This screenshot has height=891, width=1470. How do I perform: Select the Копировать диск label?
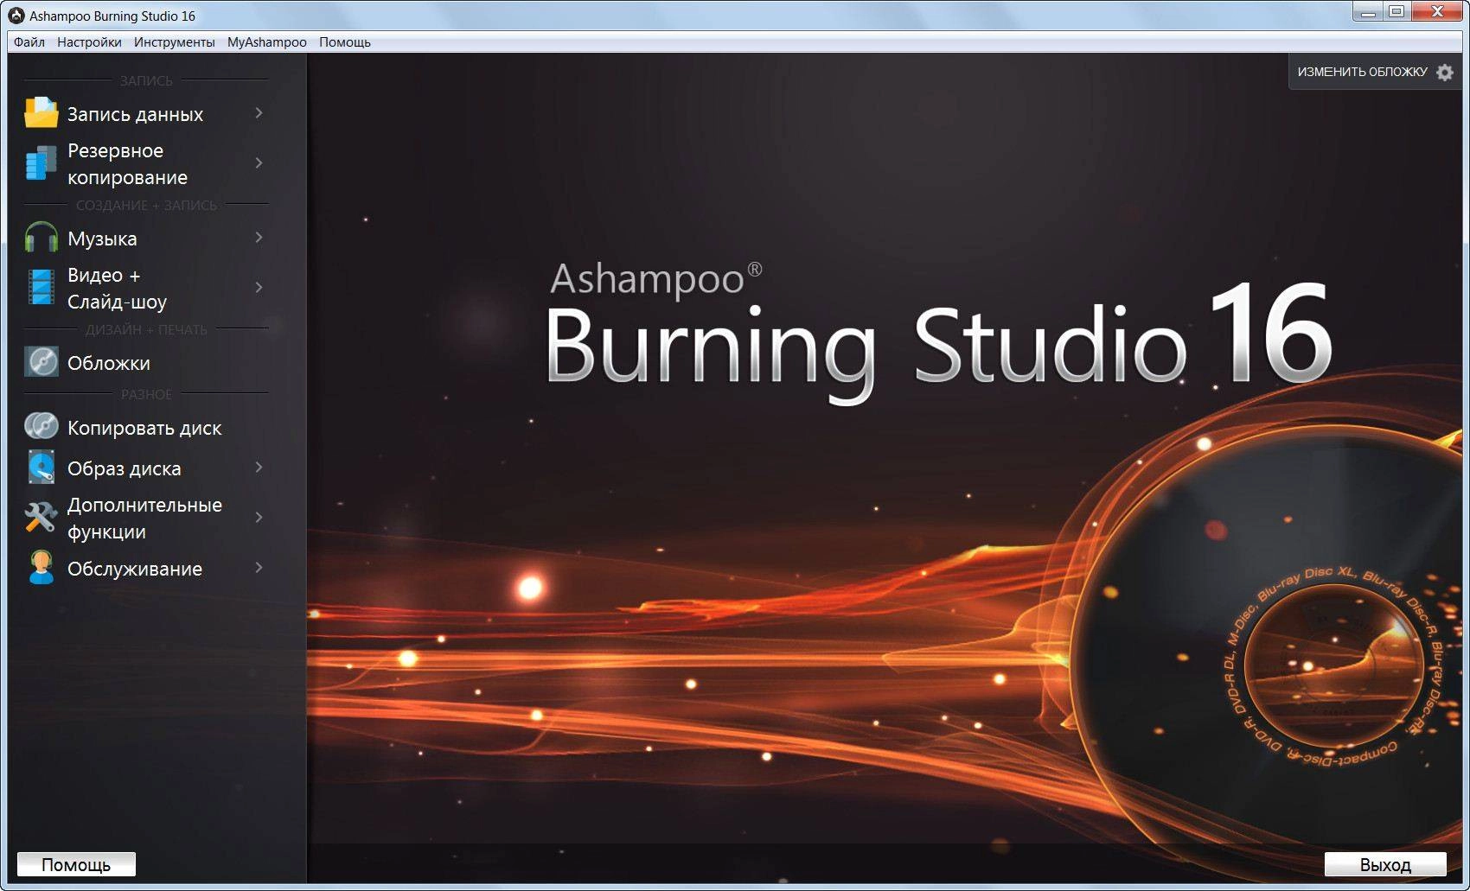[x=144, y=428]
